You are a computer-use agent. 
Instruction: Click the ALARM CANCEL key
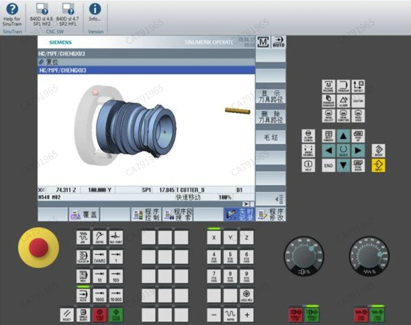[x=308, y=136]
